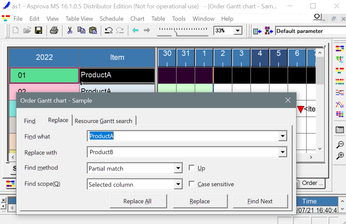Viewport: 346px width, 224px height.
Task: Expand the Find what dropdown
Action: pyautogui.click(x=282, y=136)
